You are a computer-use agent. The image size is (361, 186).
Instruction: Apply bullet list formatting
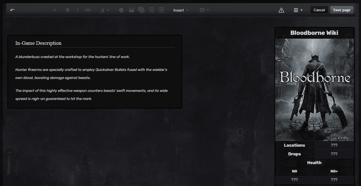[151, 10]
